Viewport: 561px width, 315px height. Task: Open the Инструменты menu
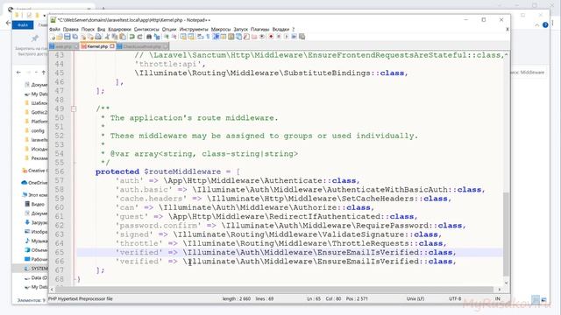point(194,29)
